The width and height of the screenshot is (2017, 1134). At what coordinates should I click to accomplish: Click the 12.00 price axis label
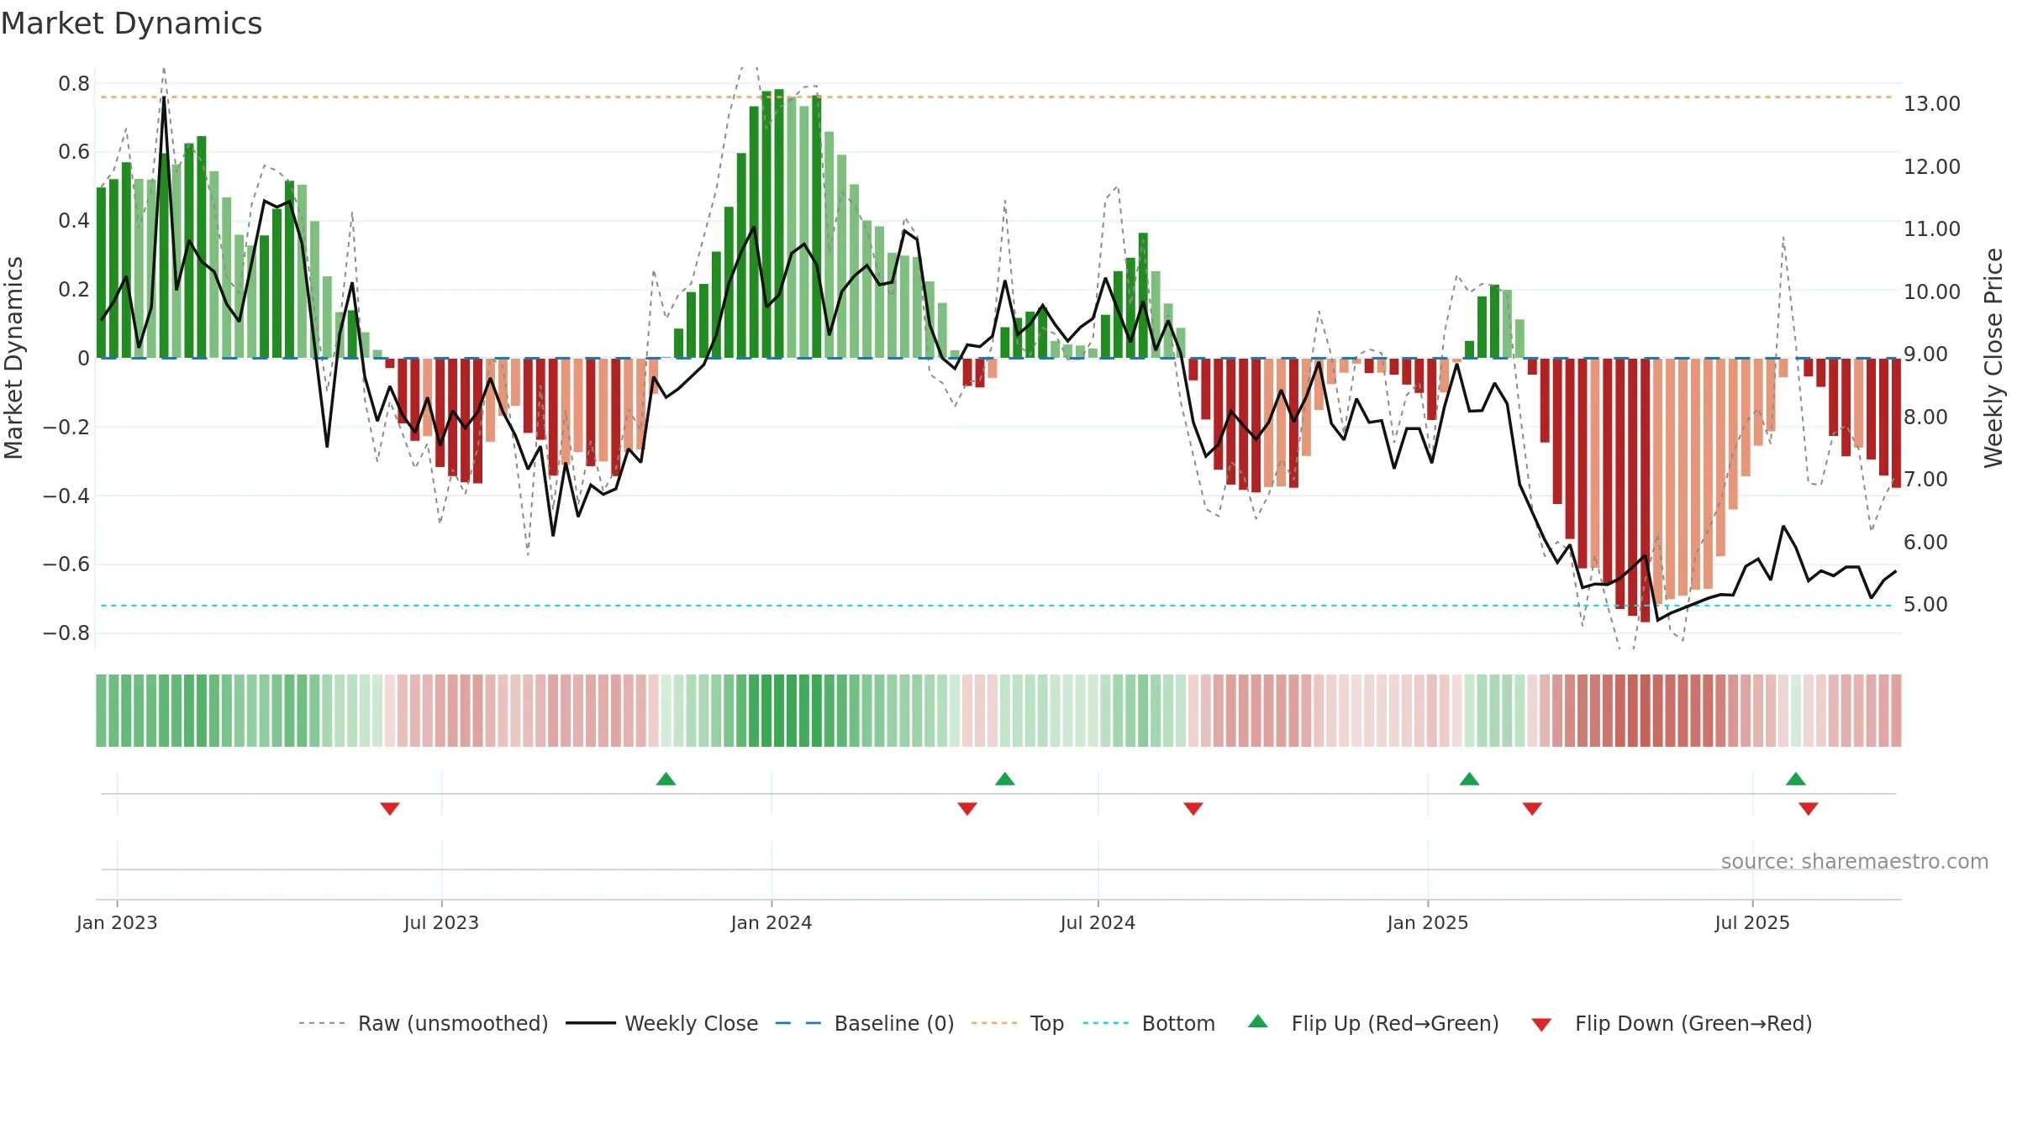tap(1932, 167)
